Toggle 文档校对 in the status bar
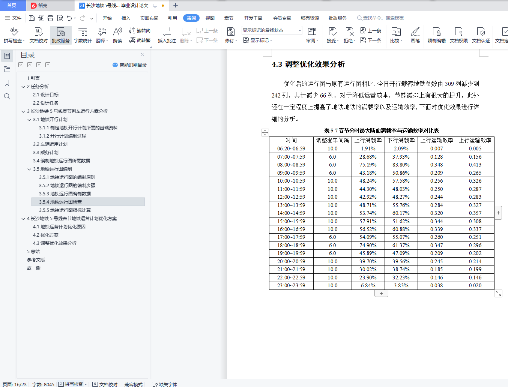508x387 pixels. click(x=105, y=384)
